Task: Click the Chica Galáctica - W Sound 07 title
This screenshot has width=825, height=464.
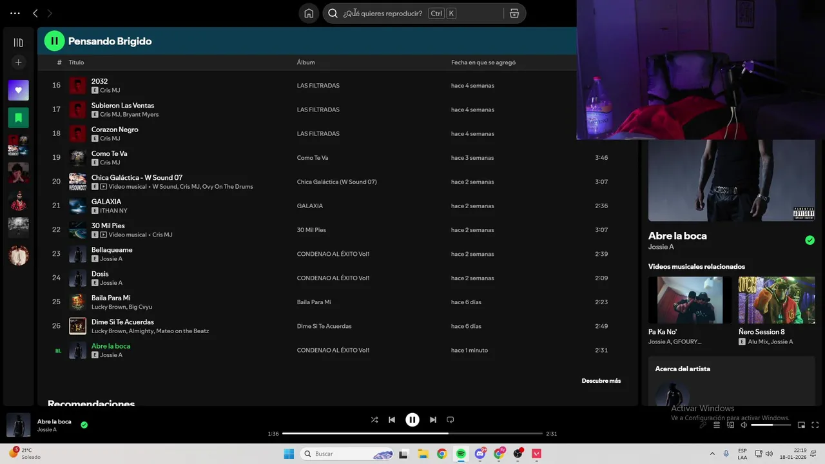Action: pos(137,178)
